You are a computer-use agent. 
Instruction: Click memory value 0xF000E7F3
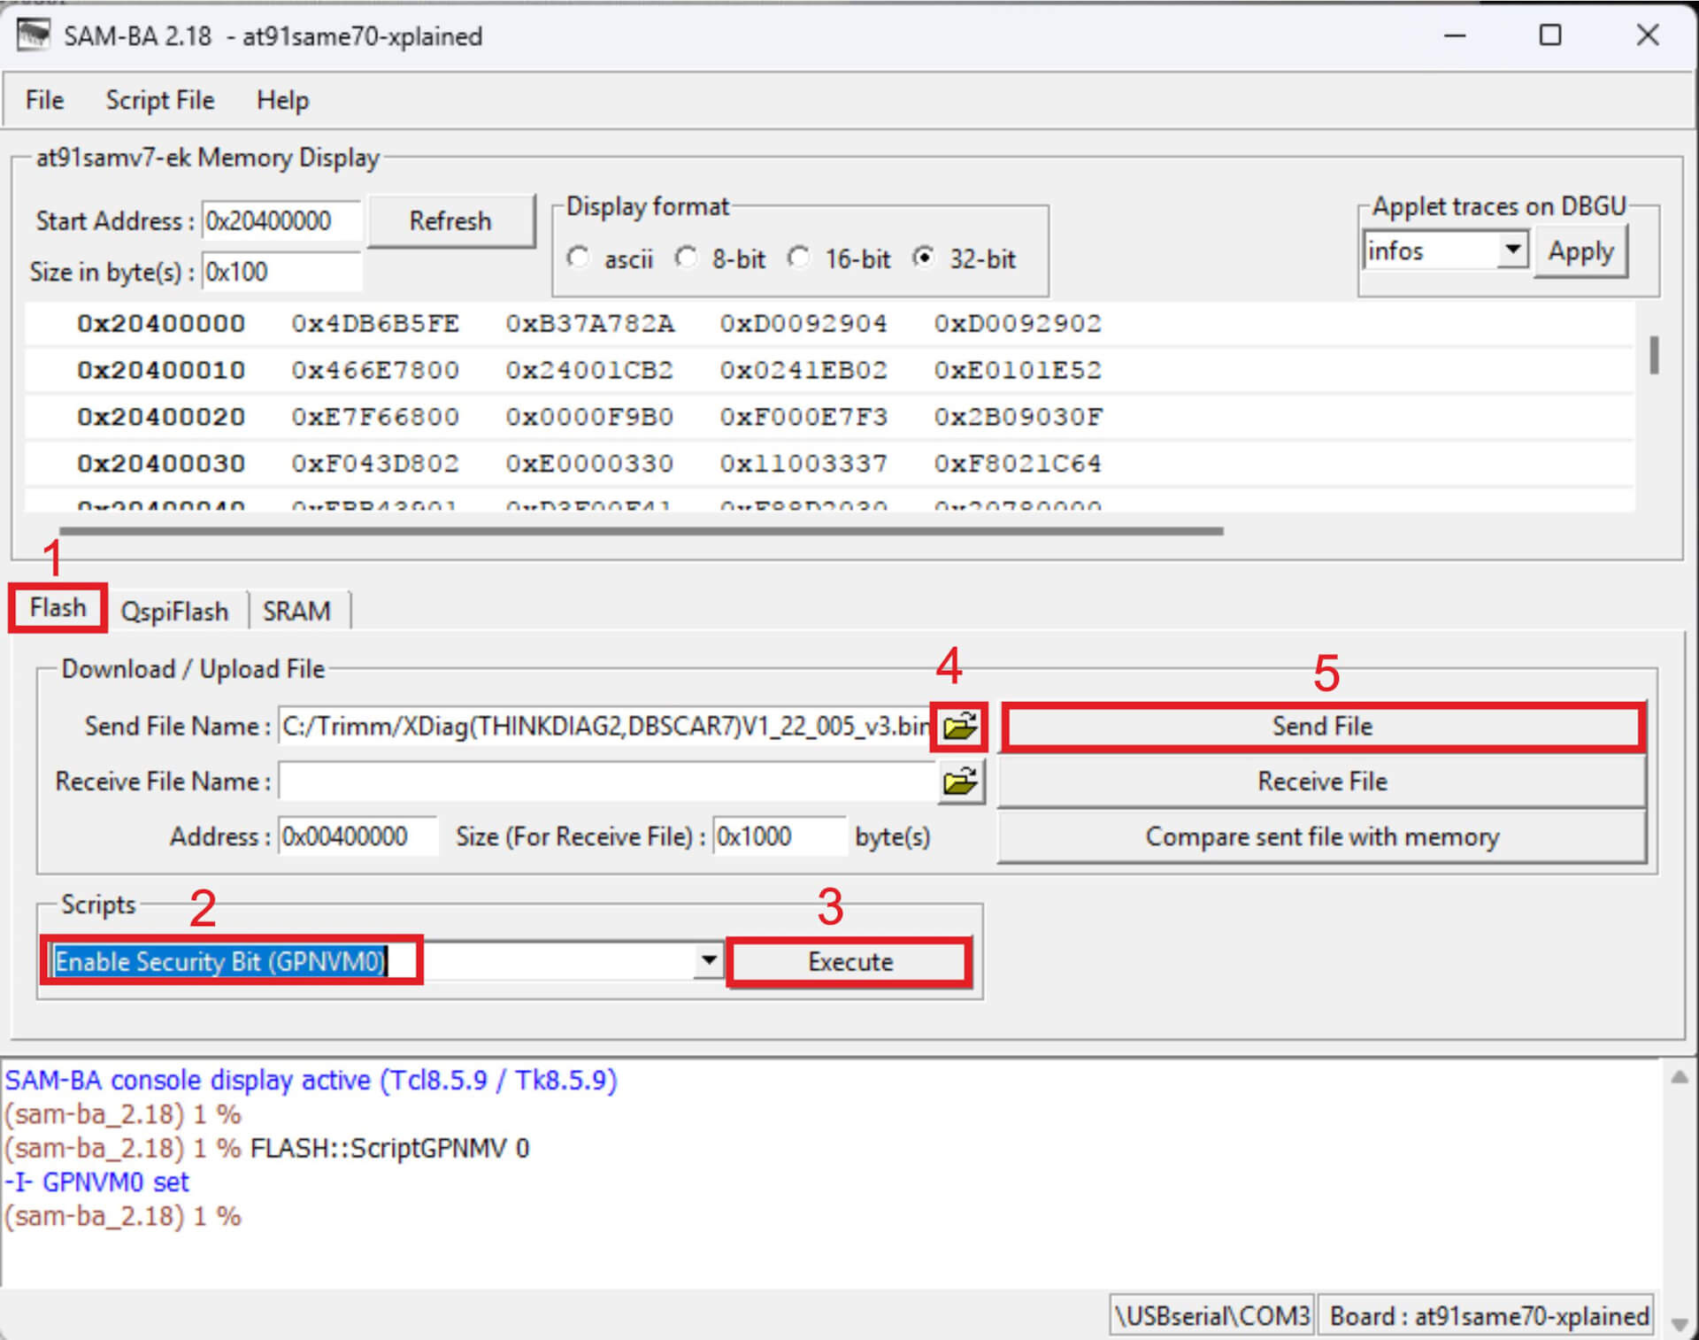[x=803, y=417]
